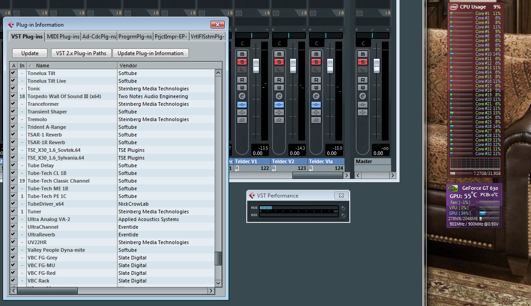
Task: Toggle Read automation on Master channel
Action: coord(363,80)
